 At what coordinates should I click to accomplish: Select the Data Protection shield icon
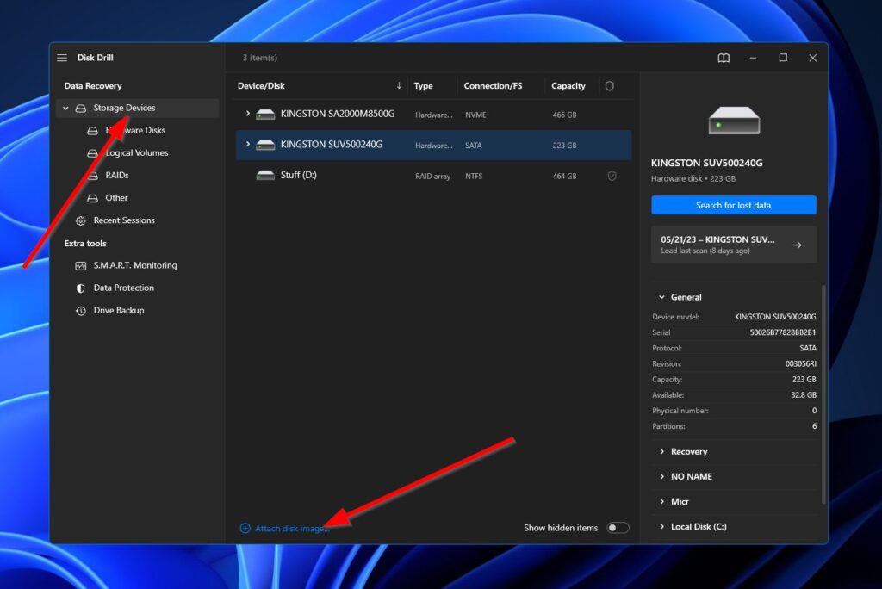coord(81,288)
